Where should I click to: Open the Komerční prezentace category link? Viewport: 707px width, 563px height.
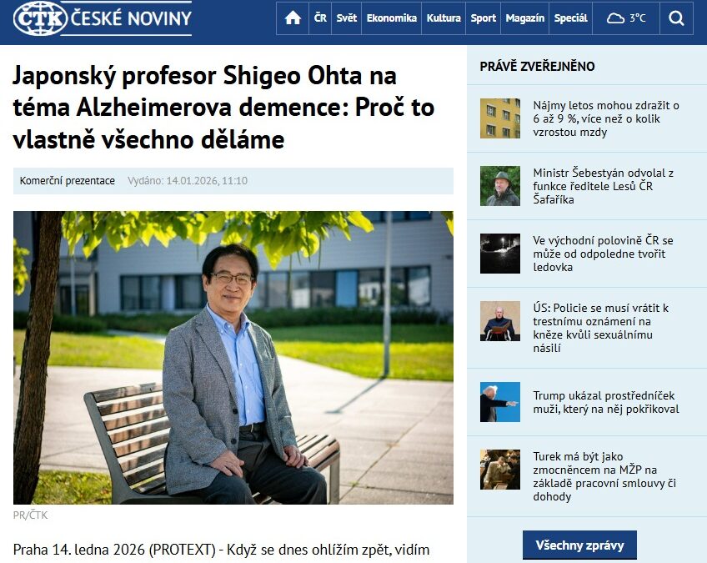pyautogui.click(x=68, y=180)
